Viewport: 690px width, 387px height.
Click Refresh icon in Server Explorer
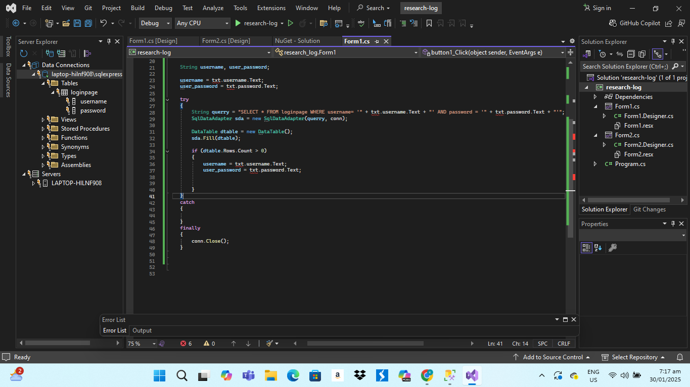[24, 53]
